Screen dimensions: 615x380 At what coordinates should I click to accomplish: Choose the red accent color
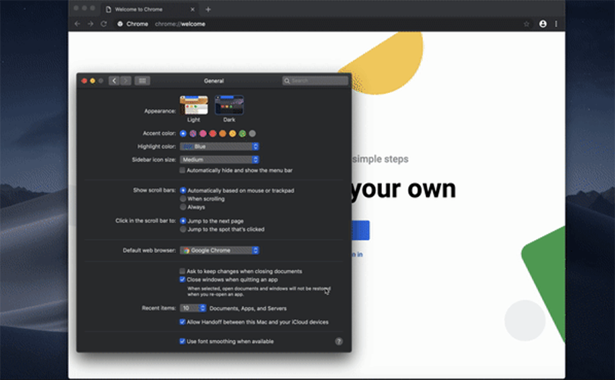click(213, 134)
